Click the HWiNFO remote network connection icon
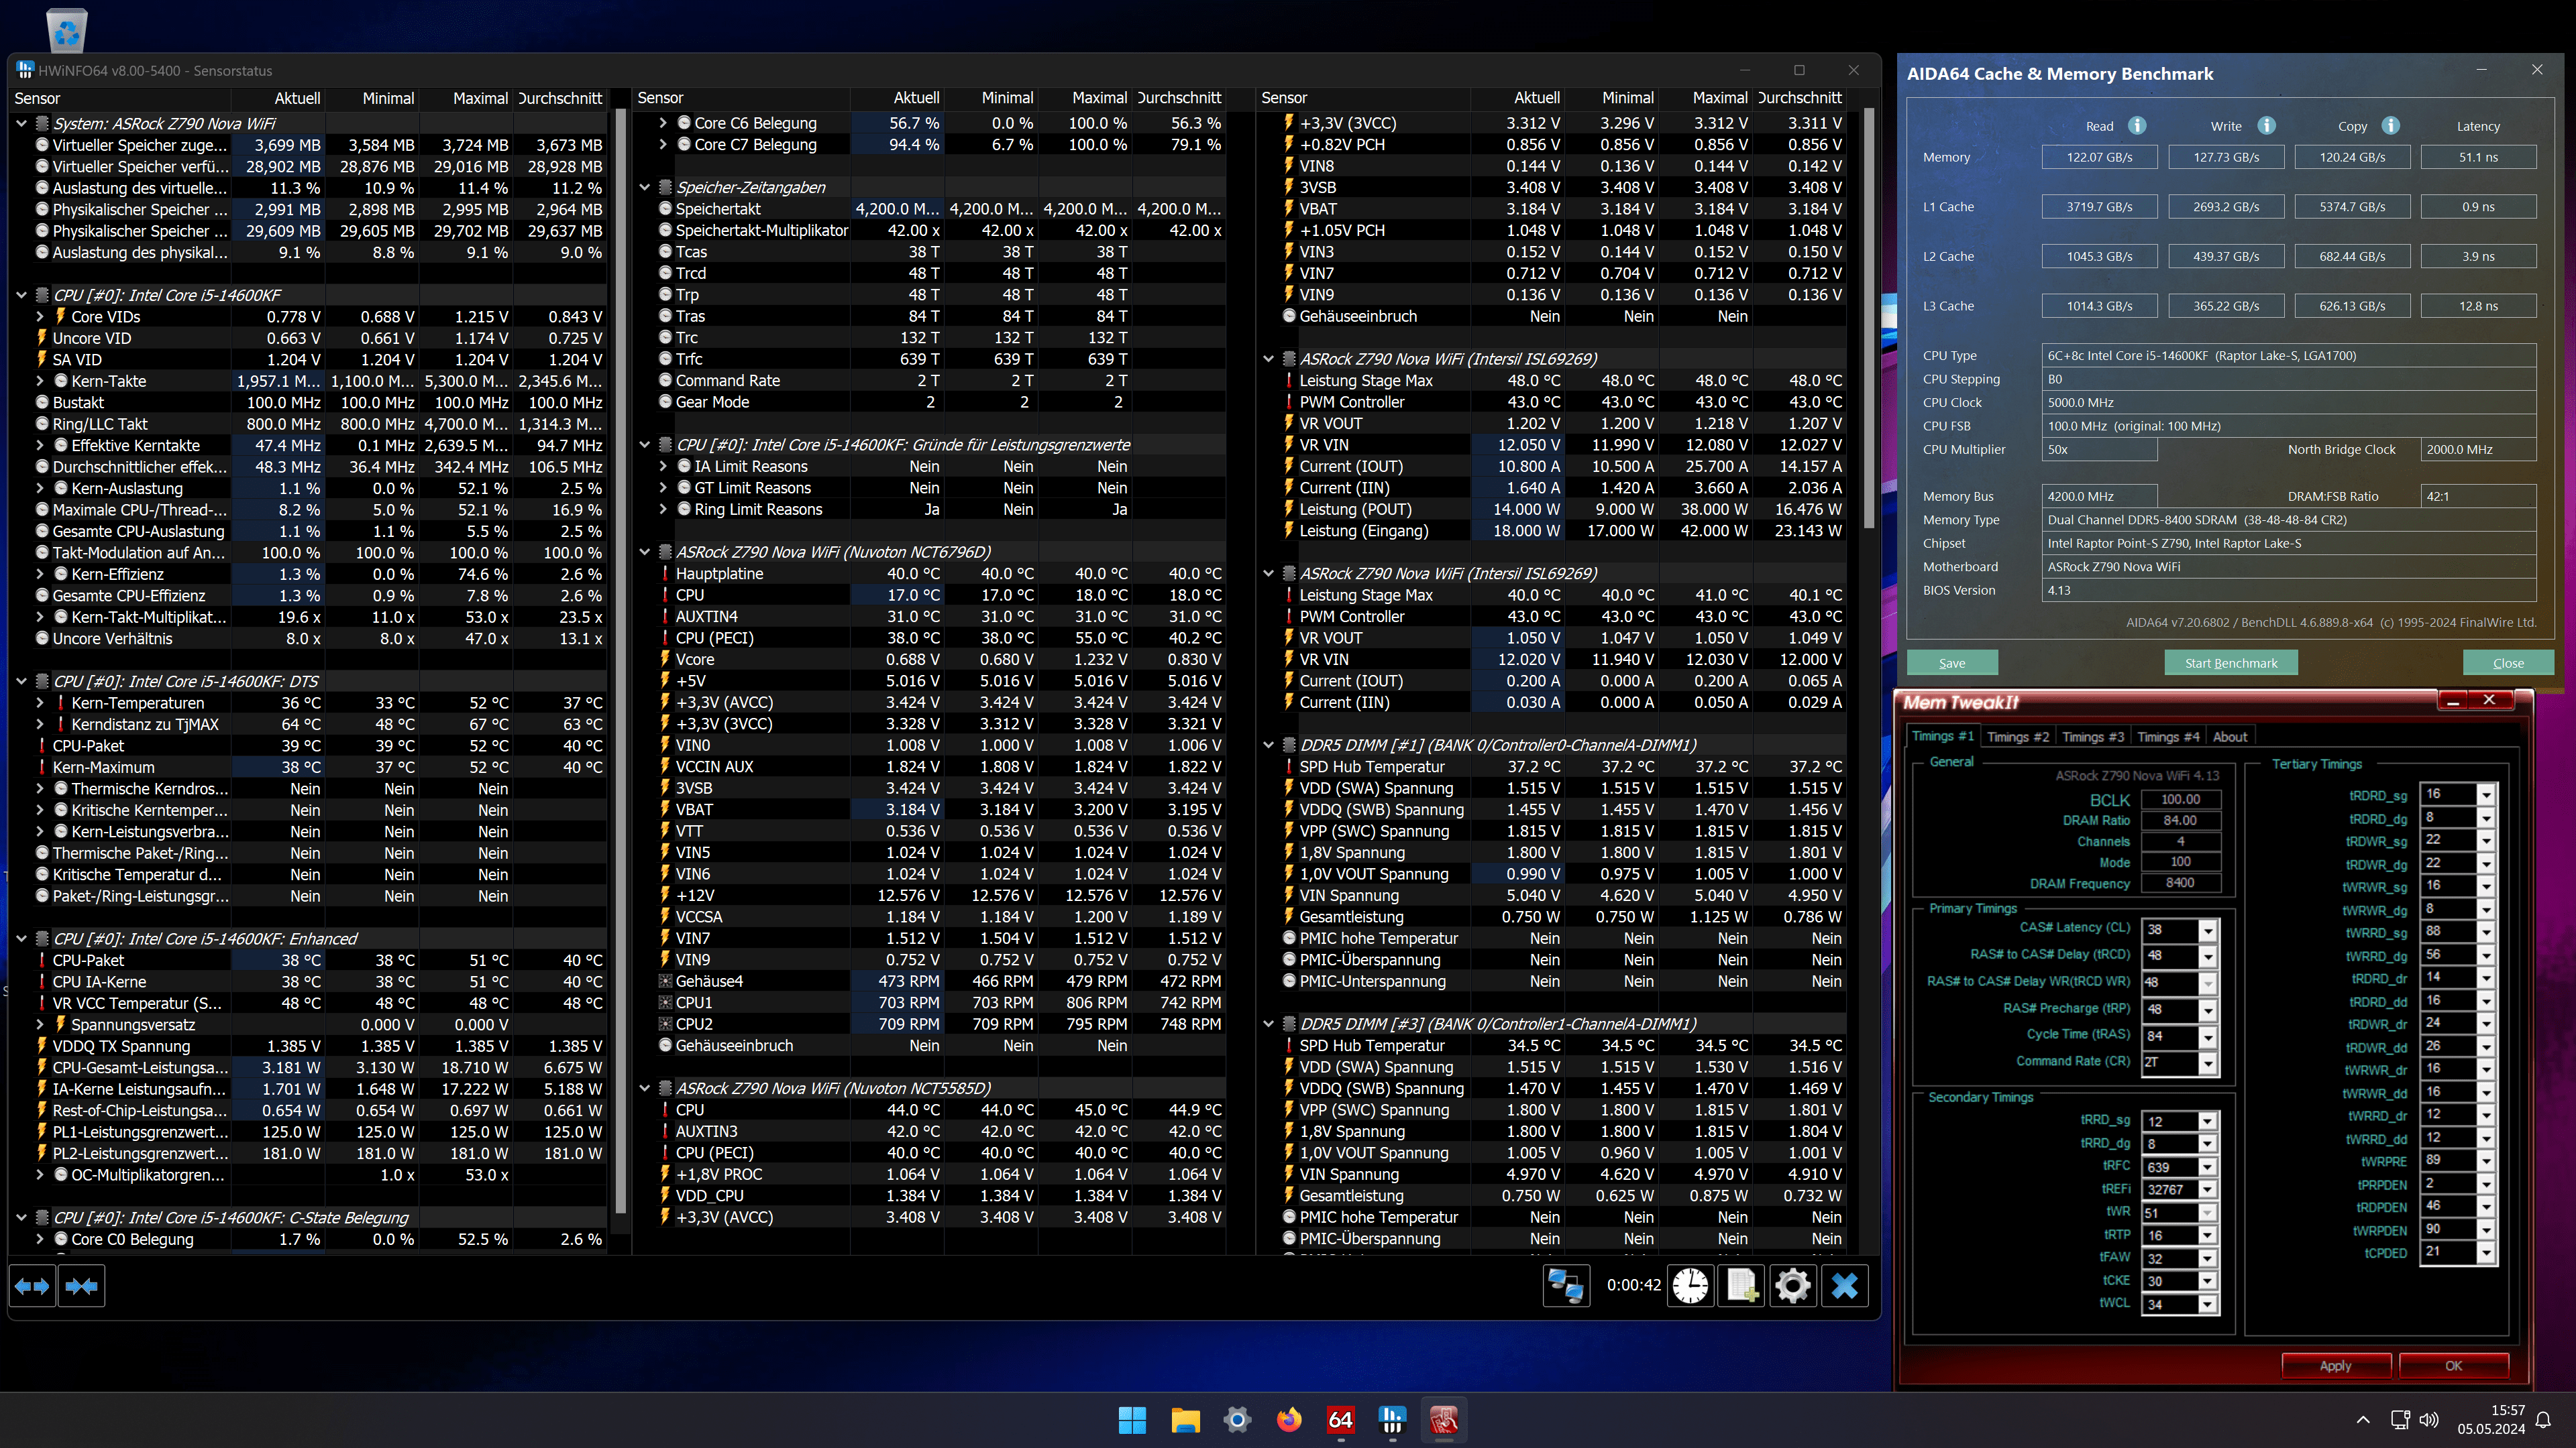Image resolution: width=2576 pixels, height=1448 pixels. (1566, 1285)
